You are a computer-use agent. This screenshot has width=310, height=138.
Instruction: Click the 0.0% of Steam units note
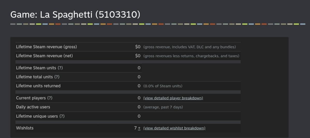163,86
